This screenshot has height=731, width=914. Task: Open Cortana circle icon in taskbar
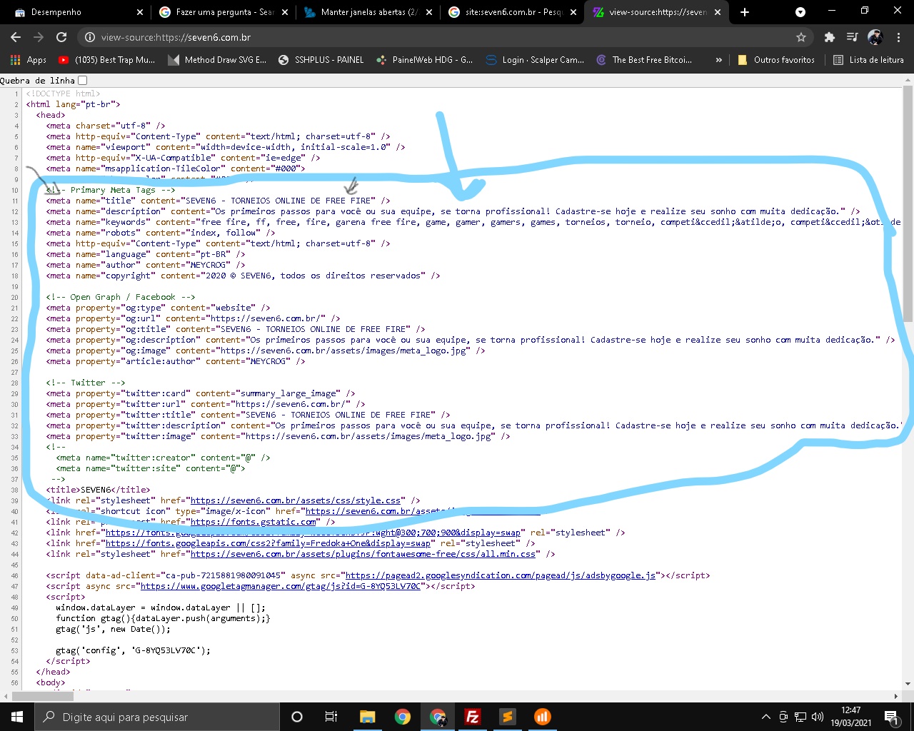point(297,717)
